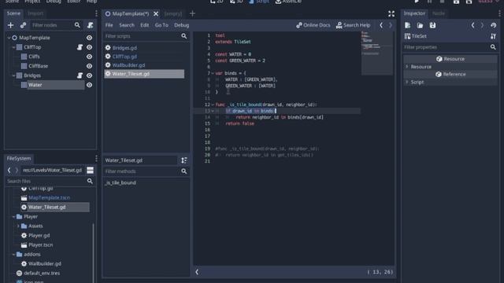Instance a child scene with link icon

tap(23, 25)
